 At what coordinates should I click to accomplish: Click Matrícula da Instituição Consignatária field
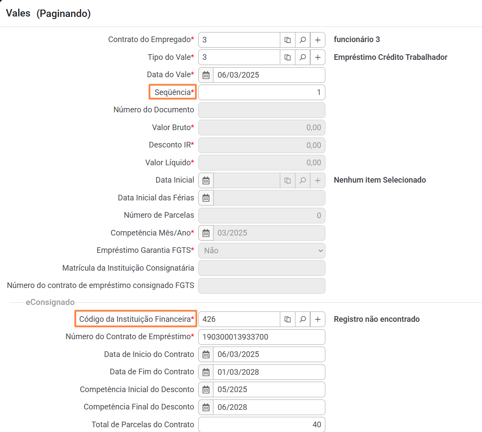point(262,268)
